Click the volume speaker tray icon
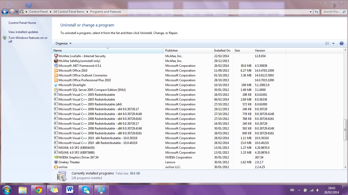348x195 pixels. (318, 190)
